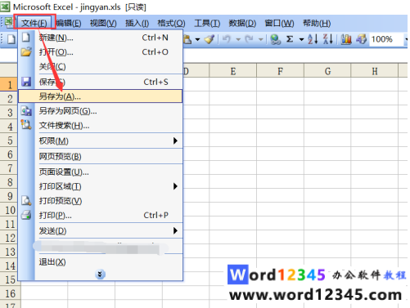Open the Paste options dropdown arrow
410x308 pixels.
(x=197, y=39)
